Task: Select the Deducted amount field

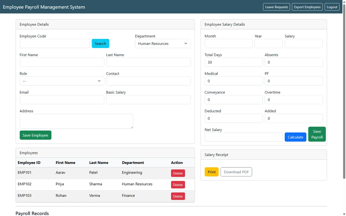Action: 234,118
